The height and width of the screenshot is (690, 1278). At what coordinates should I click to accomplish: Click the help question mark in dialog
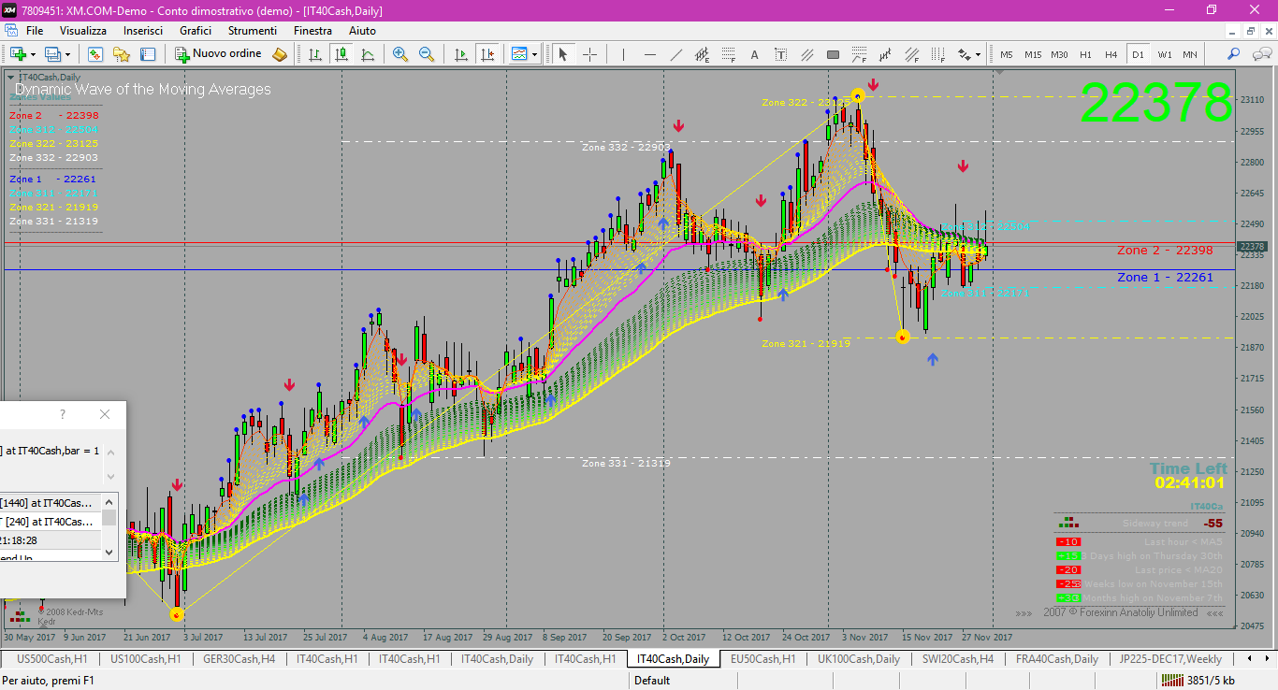[63, 414]
